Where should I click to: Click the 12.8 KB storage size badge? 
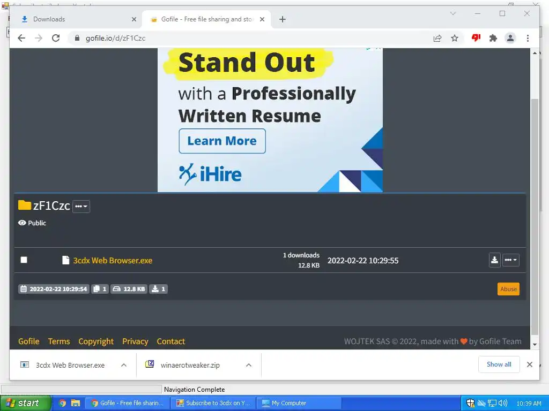[129, 289]
